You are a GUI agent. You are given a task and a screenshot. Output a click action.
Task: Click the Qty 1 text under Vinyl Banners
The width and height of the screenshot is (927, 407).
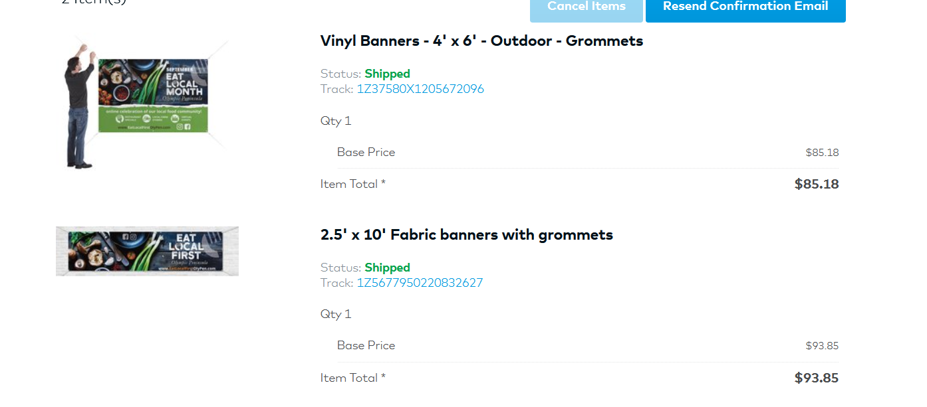(336, 121)
